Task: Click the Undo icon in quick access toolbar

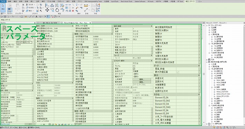Action: click(13, 16)
